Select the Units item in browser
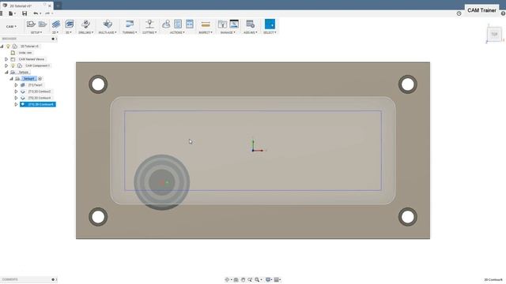 click(25, 53)
